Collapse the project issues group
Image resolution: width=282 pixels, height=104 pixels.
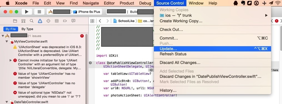[x=3, y=36]
